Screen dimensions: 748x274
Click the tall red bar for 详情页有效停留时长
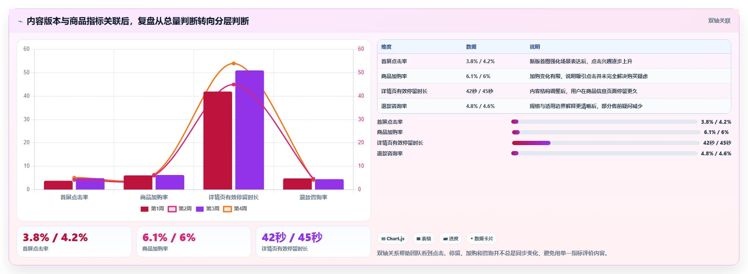coord(218,140)
